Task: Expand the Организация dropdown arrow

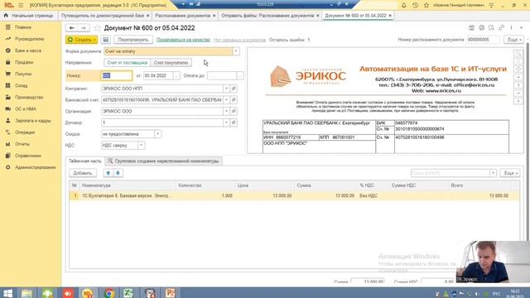Action: (226, 111)
